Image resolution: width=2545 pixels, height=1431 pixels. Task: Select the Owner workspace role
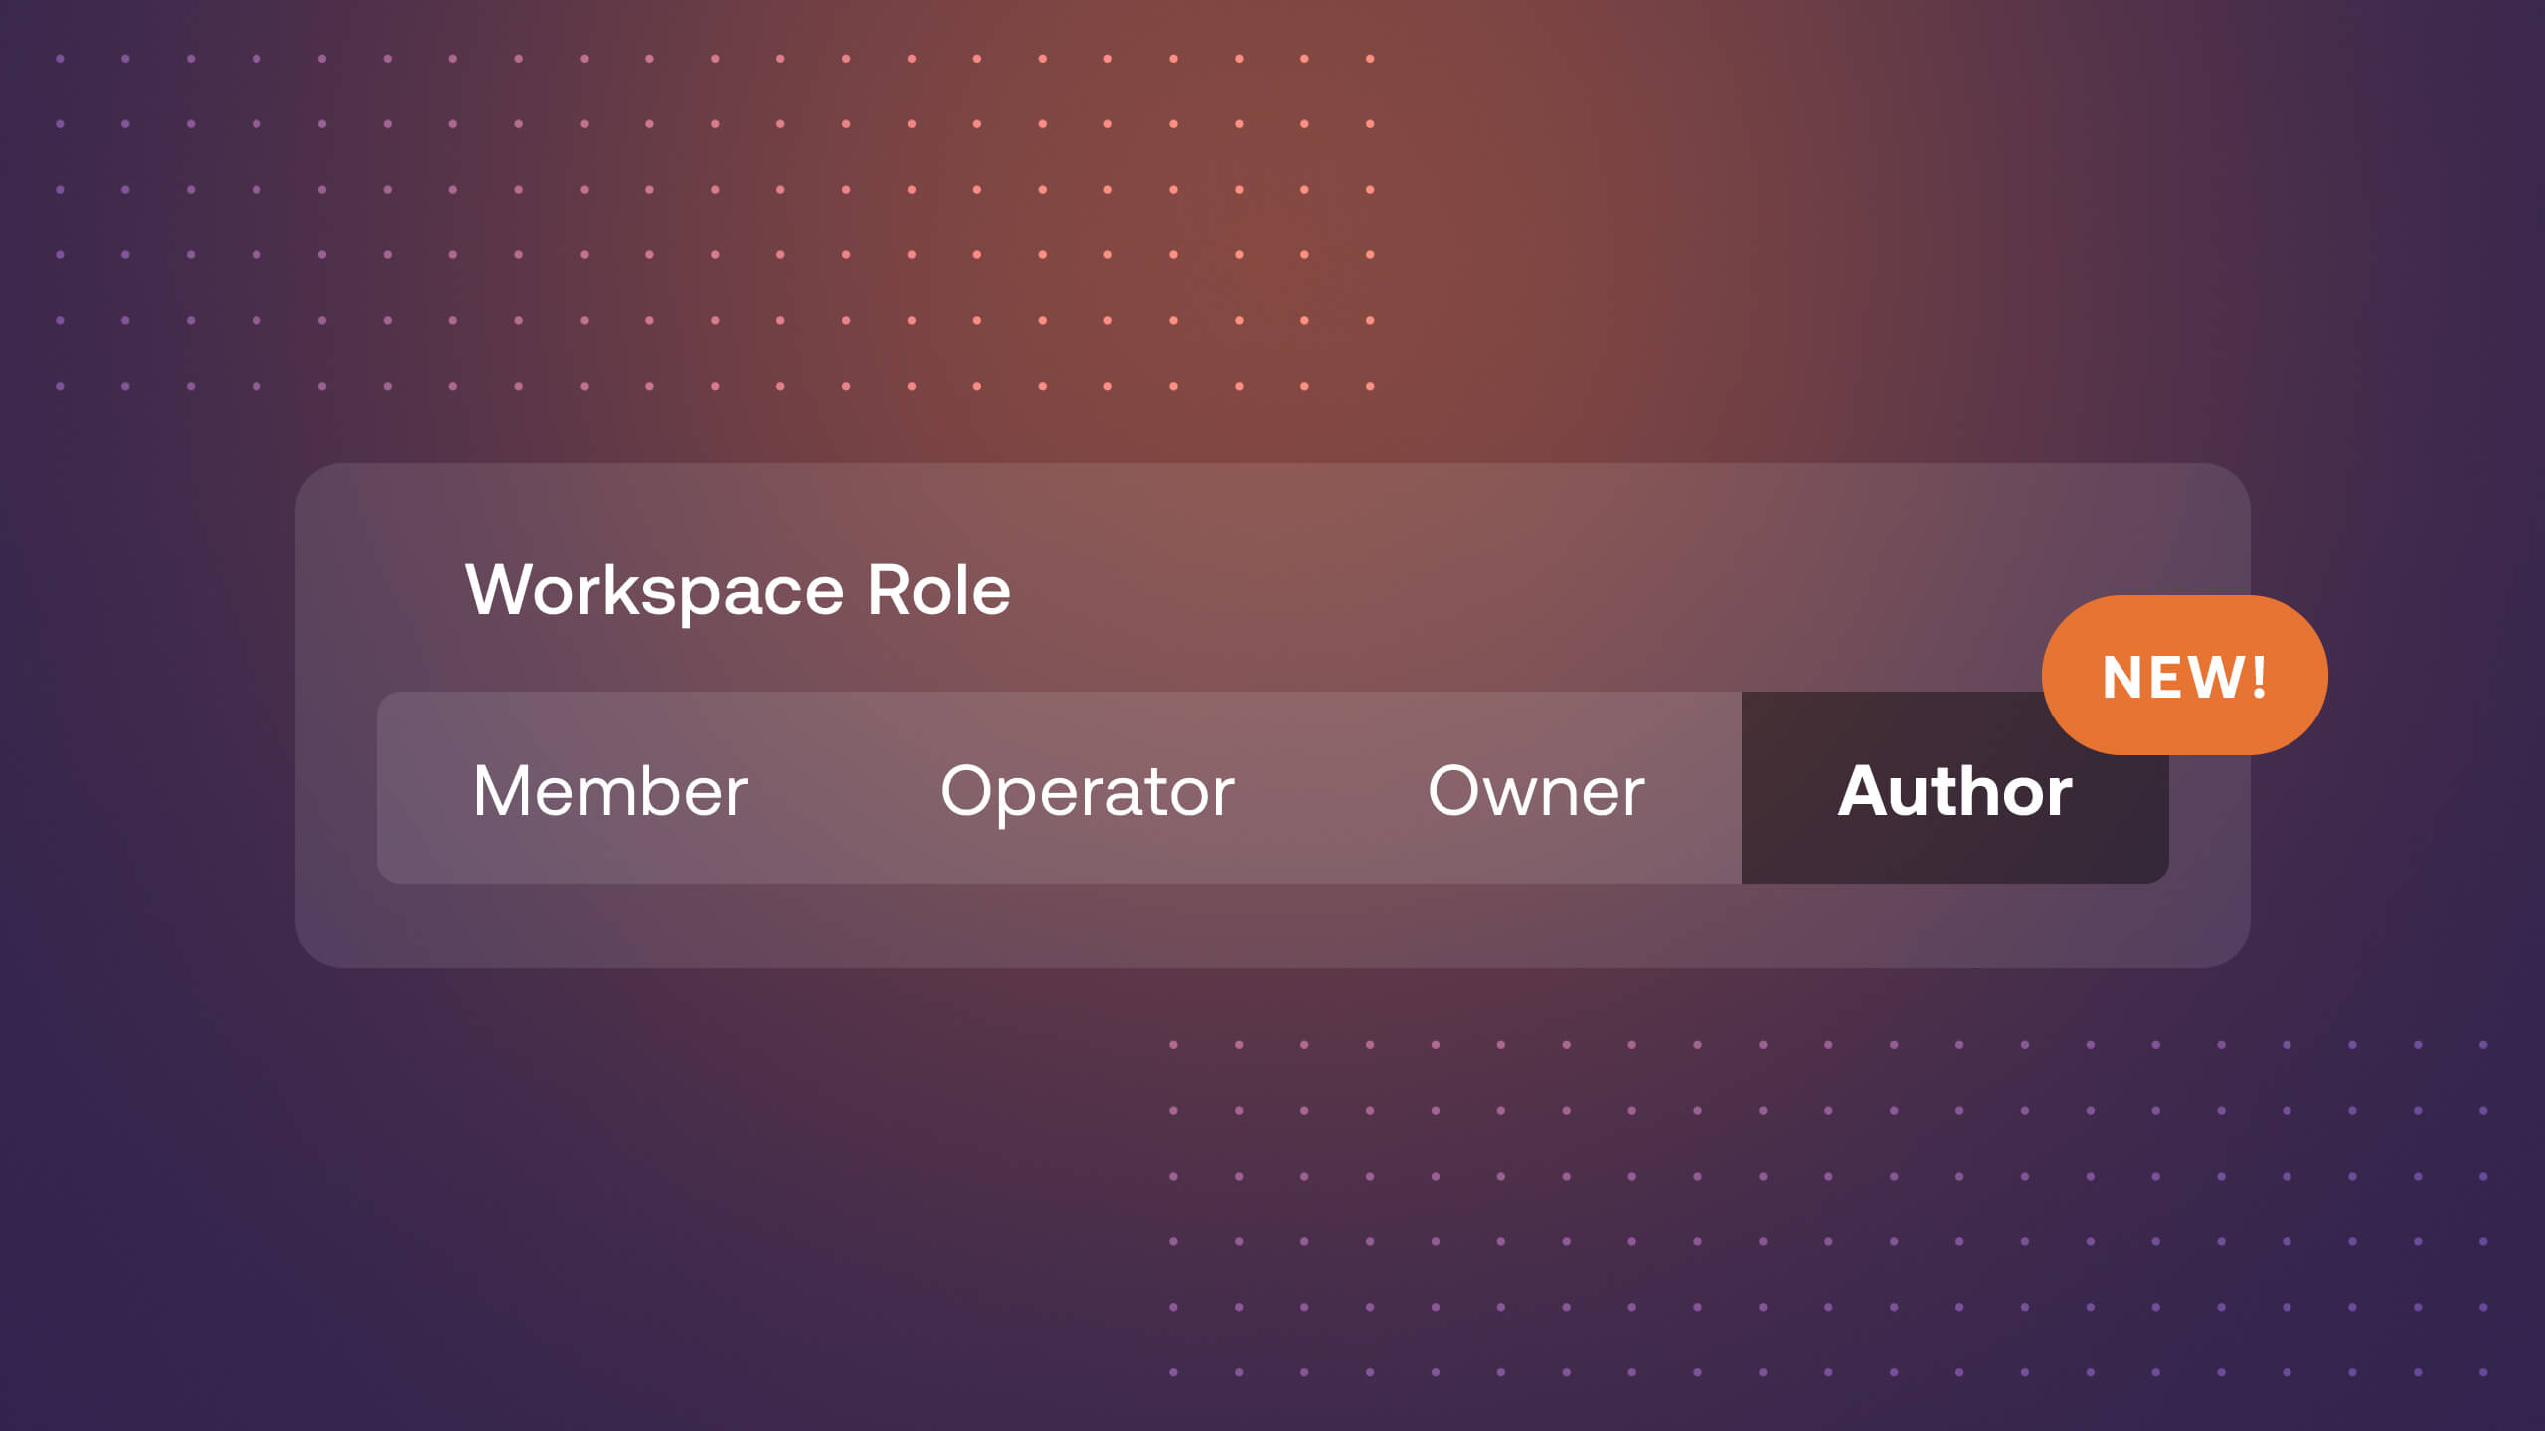[1536, 790]
